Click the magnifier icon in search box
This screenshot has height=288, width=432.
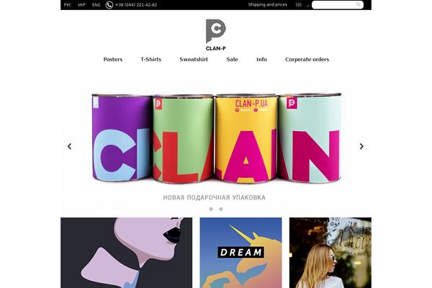click(358, 5)
